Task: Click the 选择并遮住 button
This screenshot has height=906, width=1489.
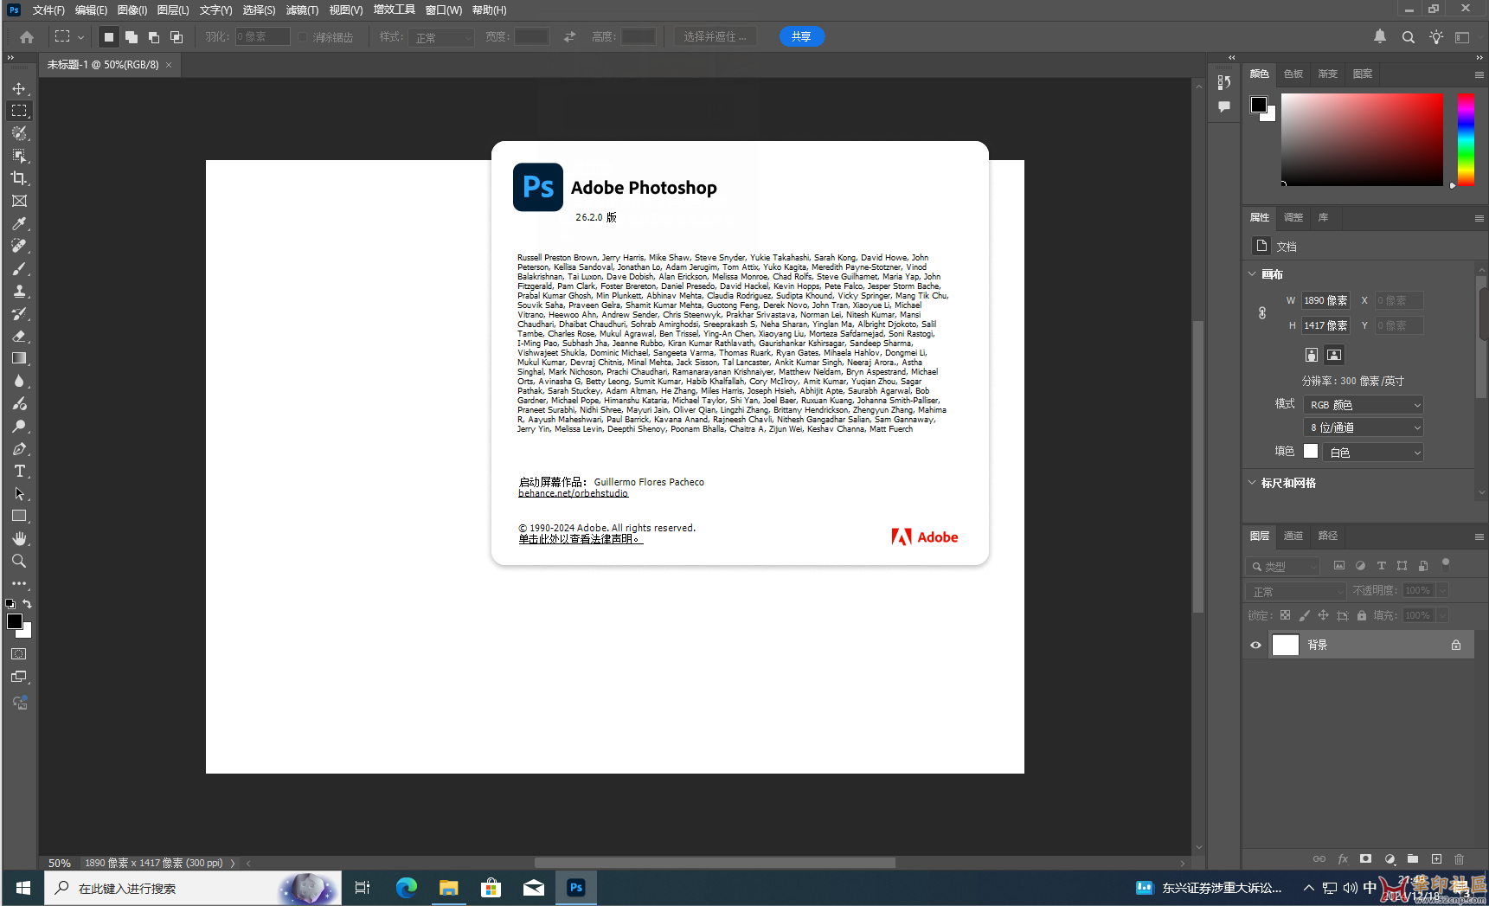Action: click(715, 36)
